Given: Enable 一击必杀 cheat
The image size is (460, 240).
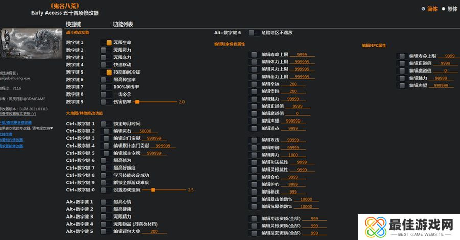Looking at the screenshot, I should [104, 94].
